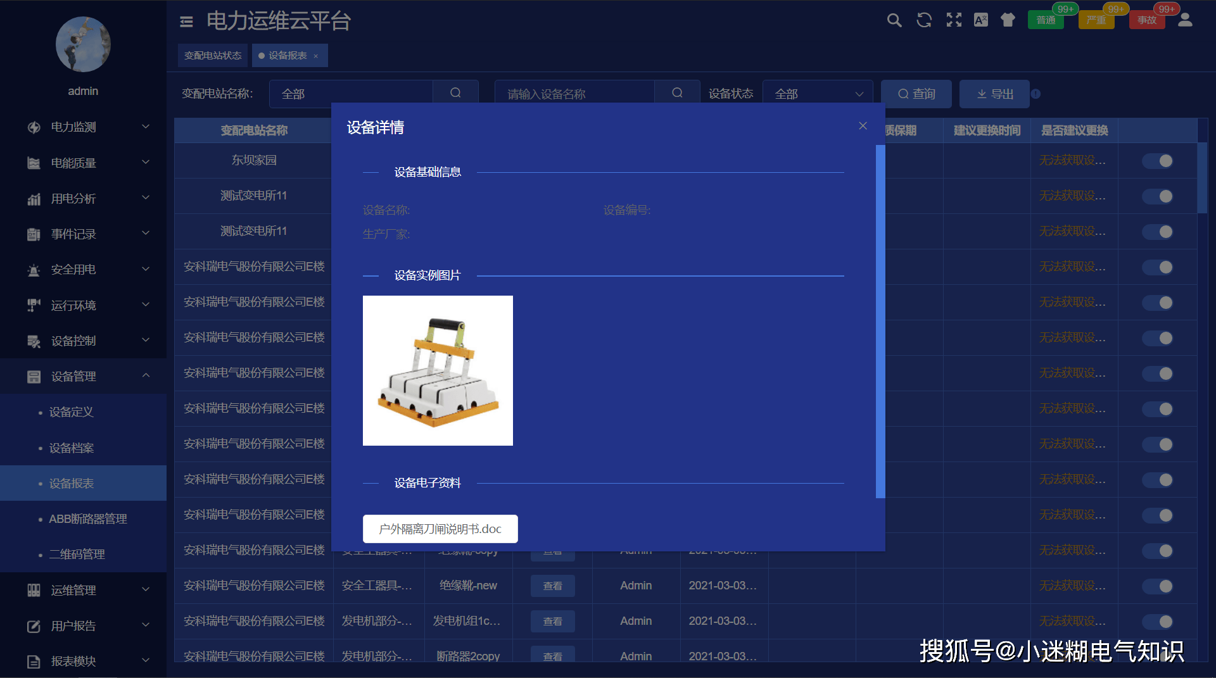Toggle the sidebar with the hamburger icon

coord(186,22)
